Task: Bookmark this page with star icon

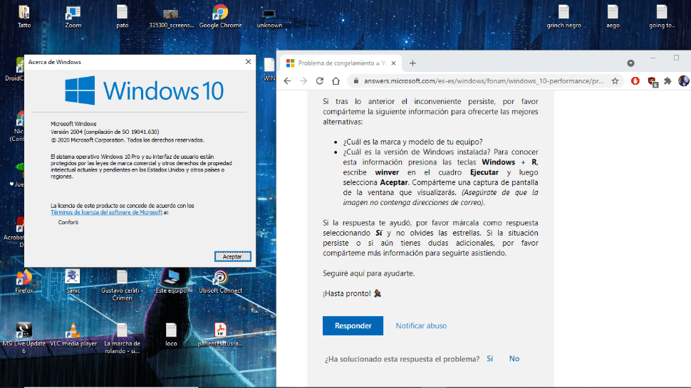Action: click(x=615, y=81)
